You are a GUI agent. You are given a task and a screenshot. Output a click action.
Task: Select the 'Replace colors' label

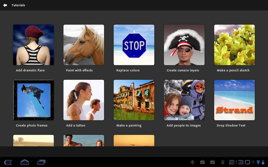pos(128,70)
